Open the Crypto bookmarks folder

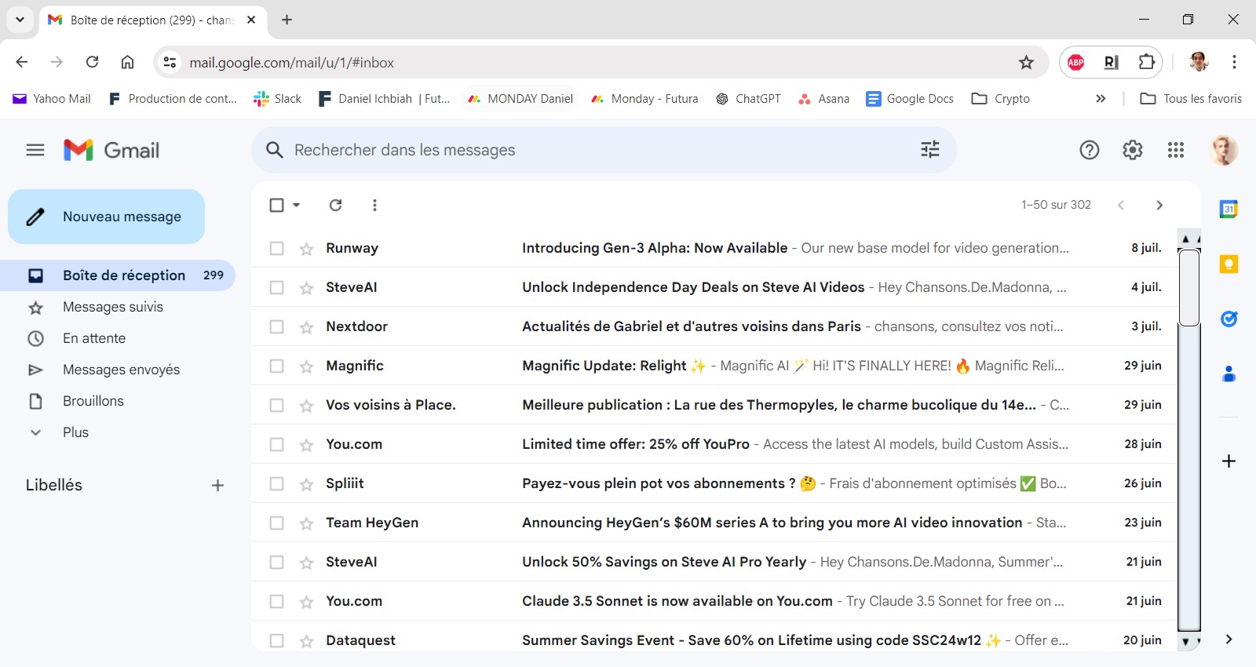pos(1001,98)
